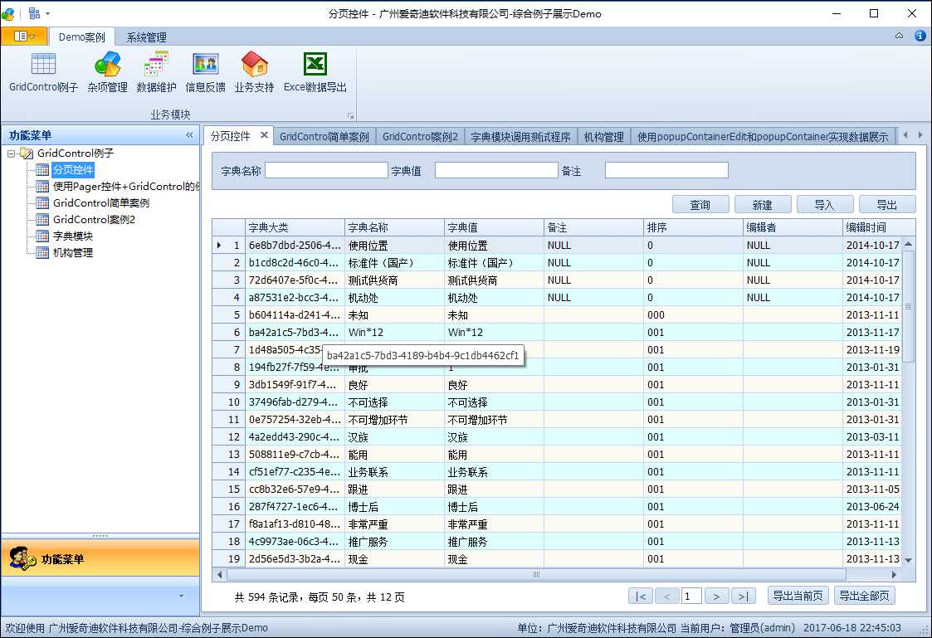The image size is (932, 638).
Task: Click the 导出 button
Action: pos(887,204)
